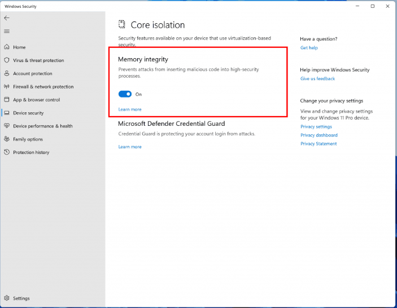Click the Home house icon
Image resolution: width=397 pixels, height=308 pixels.
pyautogui.click(x=7, y=47)
